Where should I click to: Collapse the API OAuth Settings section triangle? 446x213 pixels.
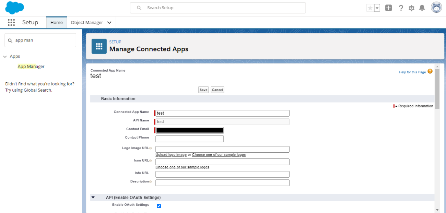pyautogui.click(x=93, y=197)
